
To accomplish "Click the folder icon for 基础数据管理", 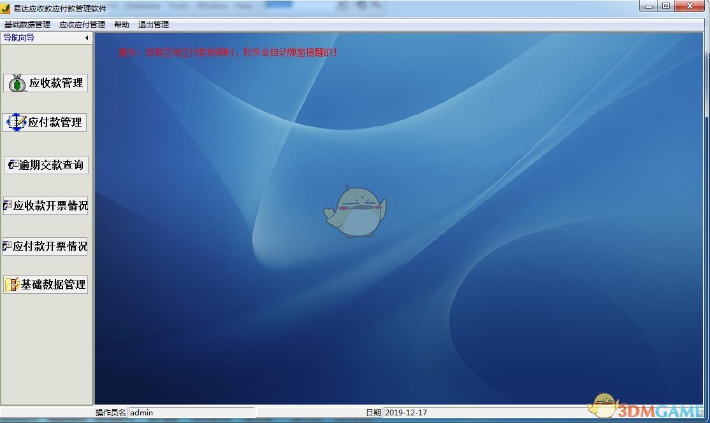I will (12, 285).
